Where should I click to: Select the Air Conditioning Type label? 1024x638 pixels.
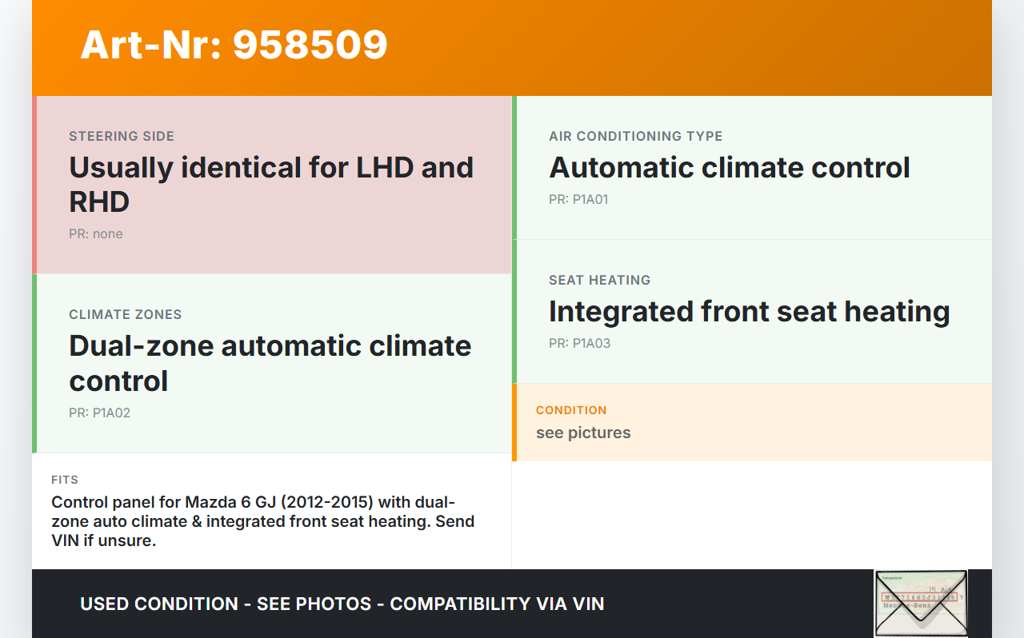pos(636,136)
